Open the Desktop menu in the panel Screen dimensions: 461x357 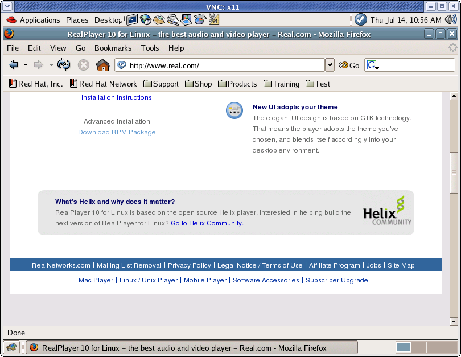pyautogui.click(x=107, y=20)
